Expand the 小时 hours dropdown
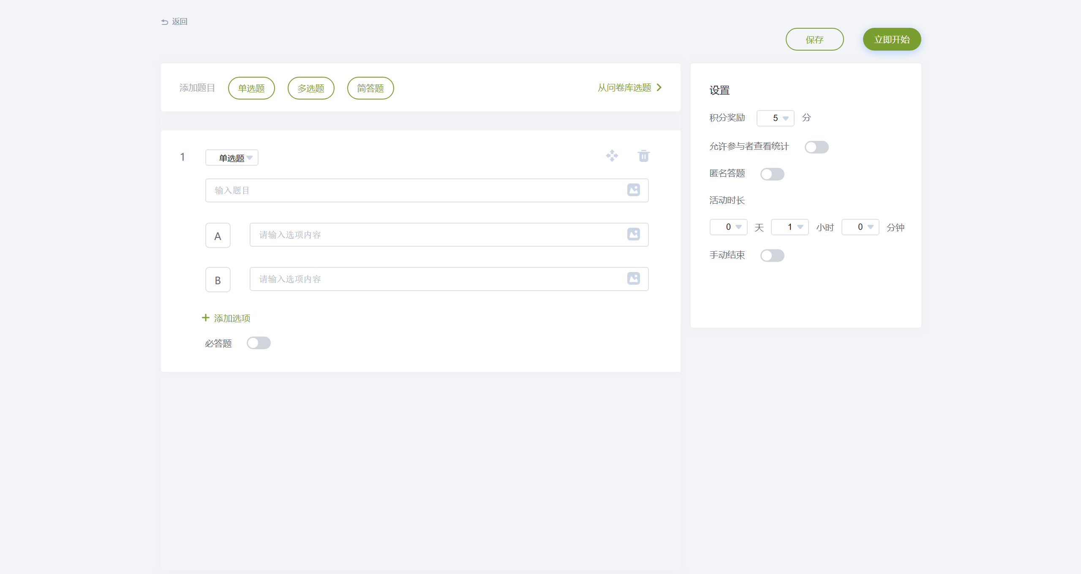1081x574 pixels. click(790, 227)
